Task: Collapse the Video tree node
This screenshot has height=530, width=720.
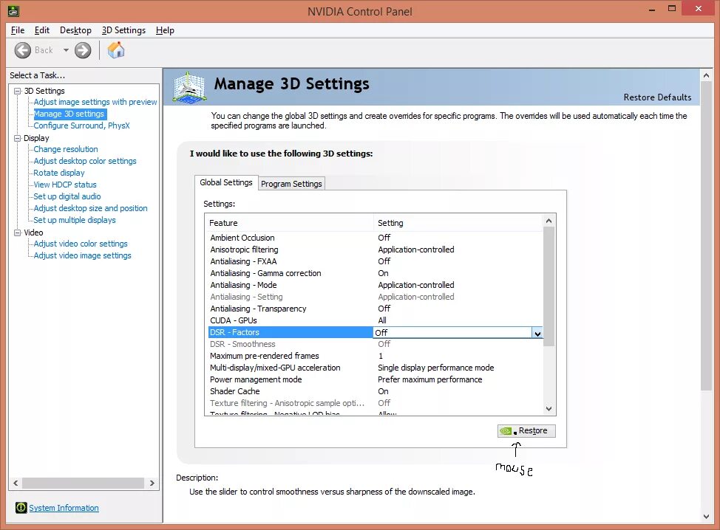Action: pyautogui.click(x=18, y=233)
